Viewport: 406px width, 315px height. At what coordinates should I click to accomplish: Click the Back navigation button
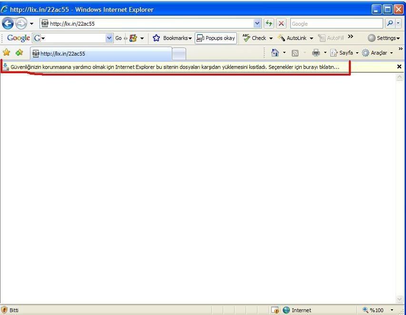(x=8, y=23)
